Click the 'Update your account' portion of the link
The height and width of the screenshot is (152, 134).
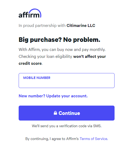(x=67, y=96)
